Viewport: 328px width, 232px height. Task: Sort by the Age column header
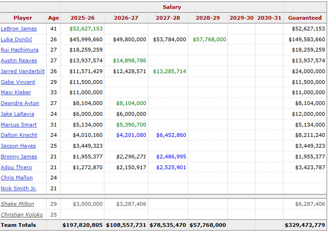tap(53, 18)
